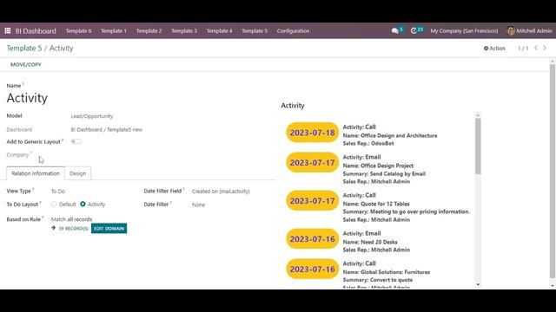Open Template 3 menu
This screenshot has height=312, width=556.
[184, 31]
